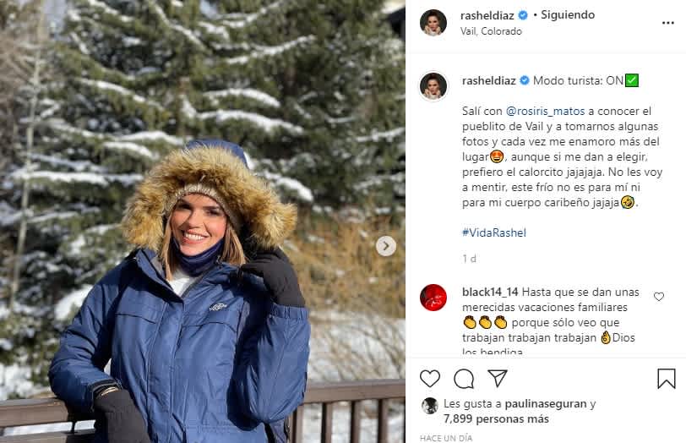The width and height of the screenshot is (686, 443).
Task: View black14_14 commenter profile name
Action: (490, 292)
